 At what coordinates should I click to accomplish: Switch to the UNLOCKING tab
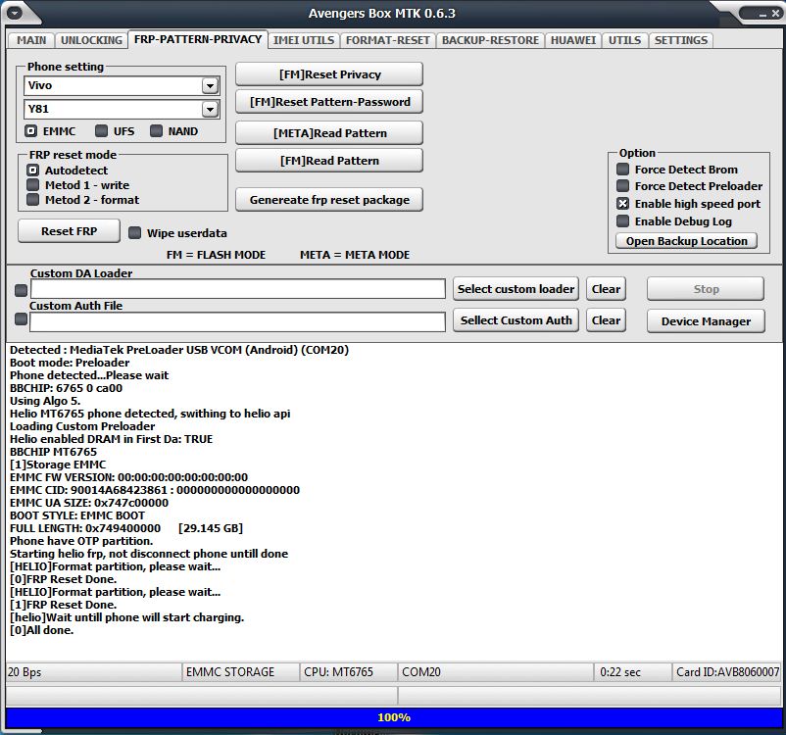click(91, 40)
